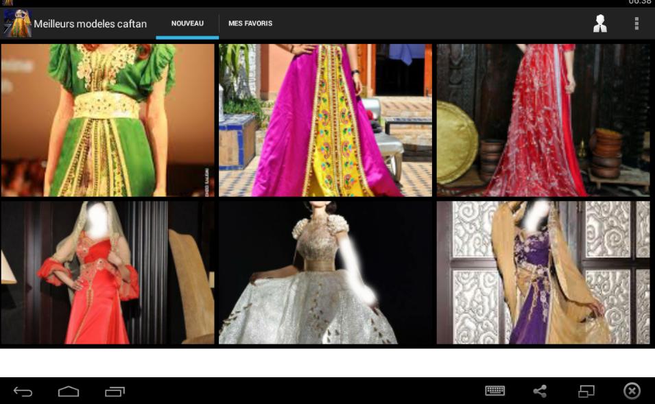Open the purple and gold caftan photo
655x404 pixels.
[x=543, y=272]
